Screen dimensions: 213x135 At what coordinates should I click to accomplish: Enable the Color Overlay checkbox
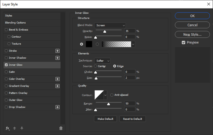(x=6, y=79)
